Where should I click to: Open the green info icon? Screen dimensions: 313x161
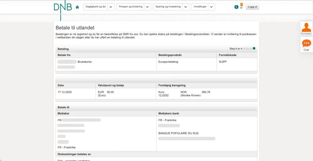click(236, 7)
